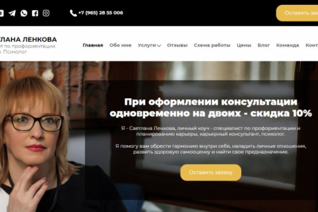Open the Telegram social icon
Image resolution: width=318 pixels, height=212 pixels.
[12, 13]
